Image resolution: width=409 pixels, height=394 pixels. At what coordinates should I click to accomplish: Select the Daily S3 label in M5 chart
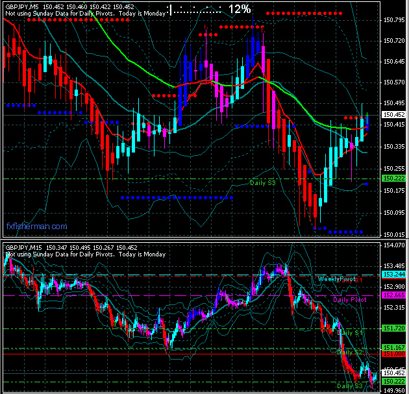click(x=263, y=183)
